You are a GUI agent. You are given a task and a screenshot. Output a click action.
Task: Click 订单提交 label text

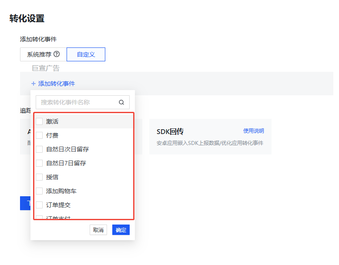tap(58, 205)
